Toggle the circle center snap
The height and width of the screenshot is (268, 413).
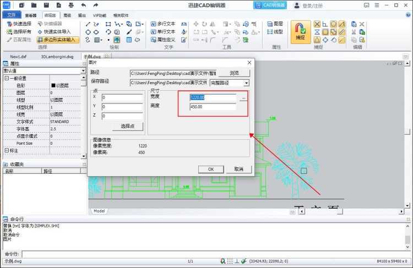pyautogui.click(x=334, y=24)
